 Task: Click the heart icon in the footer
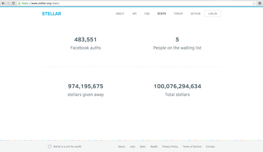(49, 146)
